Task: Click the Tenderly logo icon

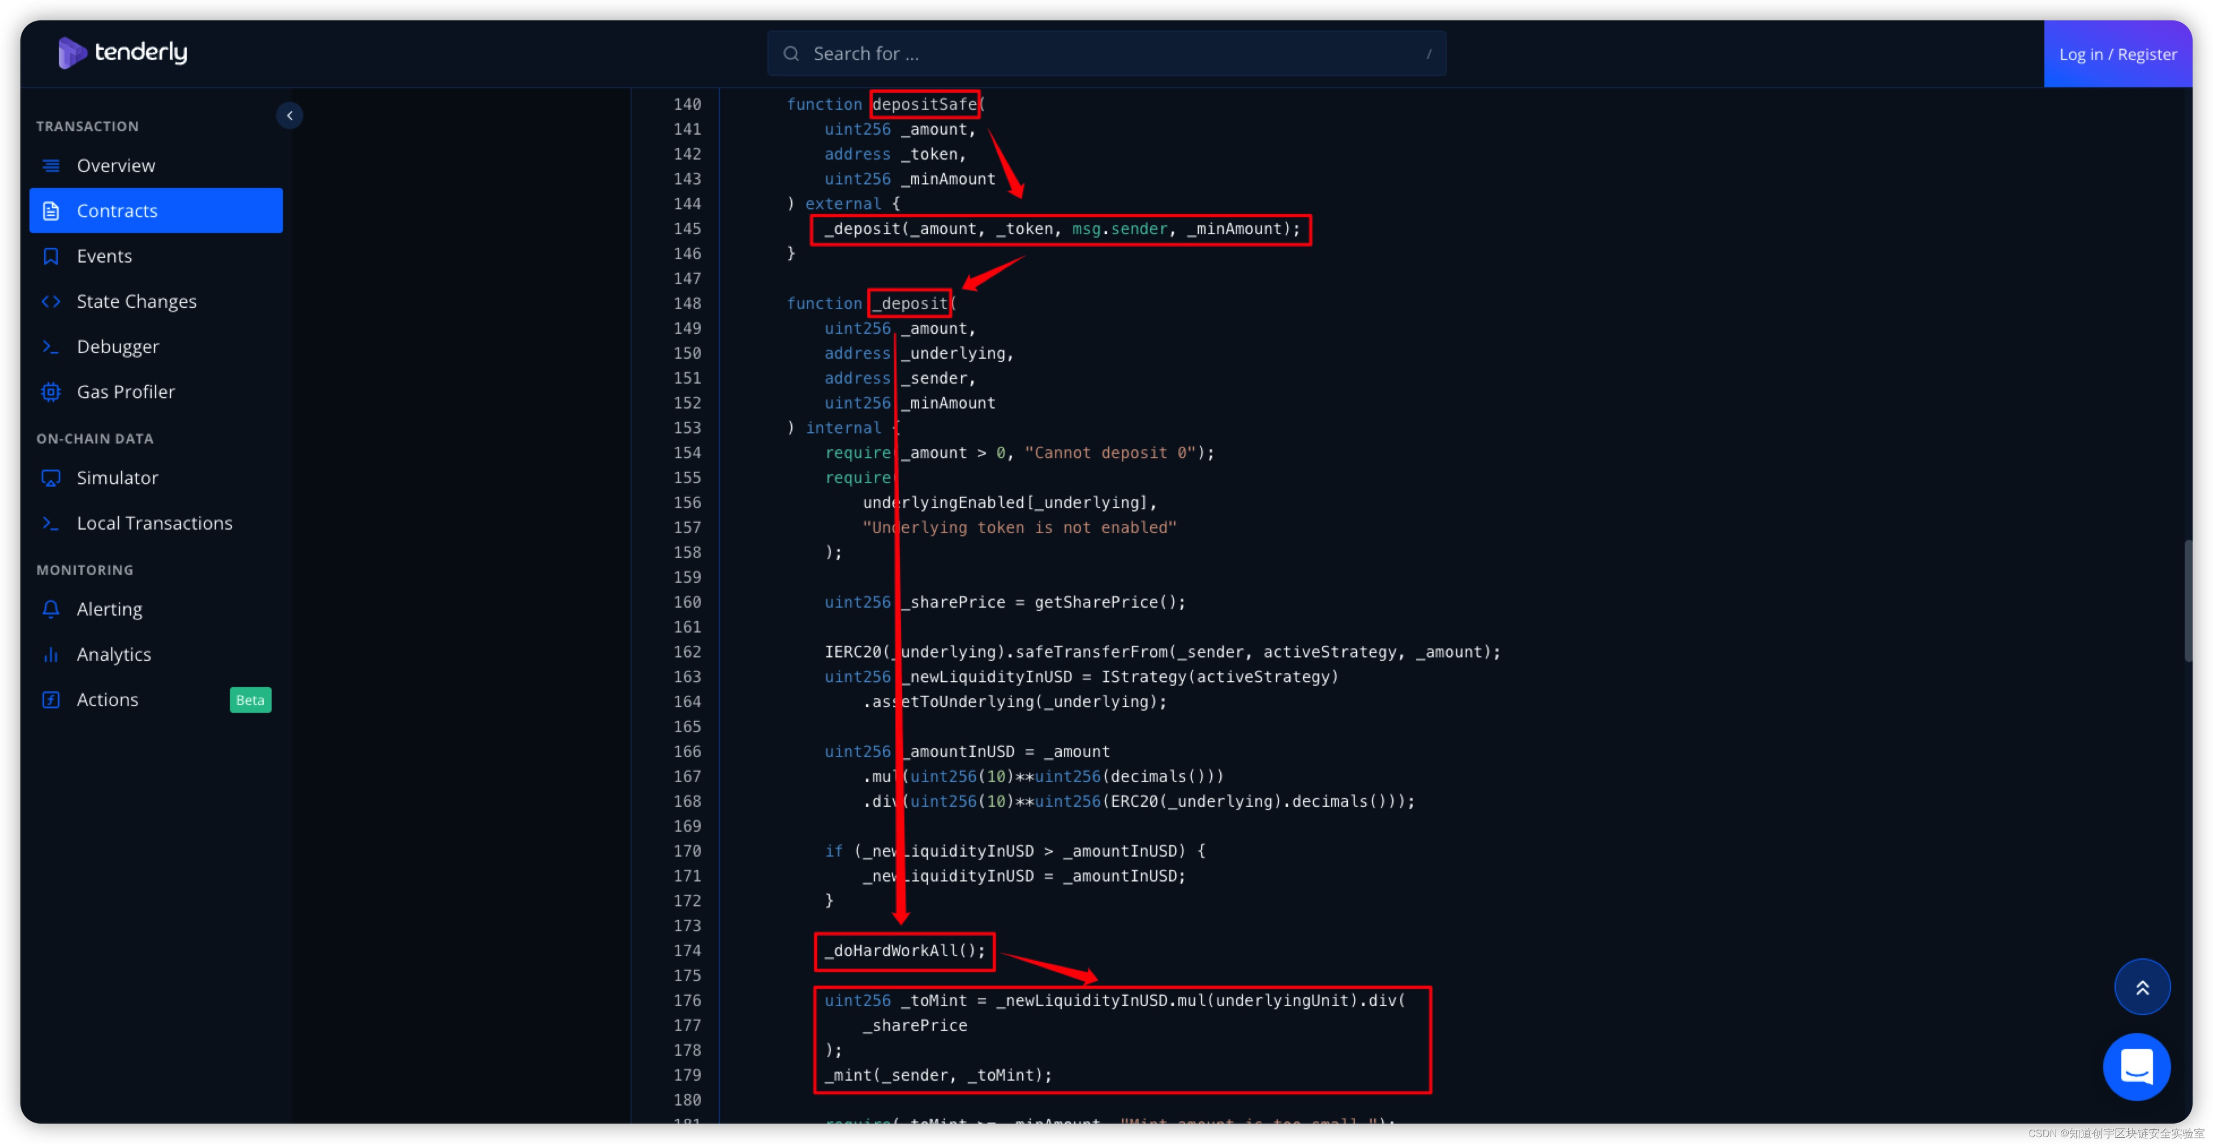Action: pos(71,53)
